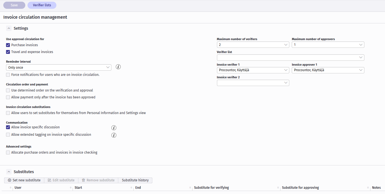
Task: Collapse the Settings section chevron
Action: click(x=9, y=28)
